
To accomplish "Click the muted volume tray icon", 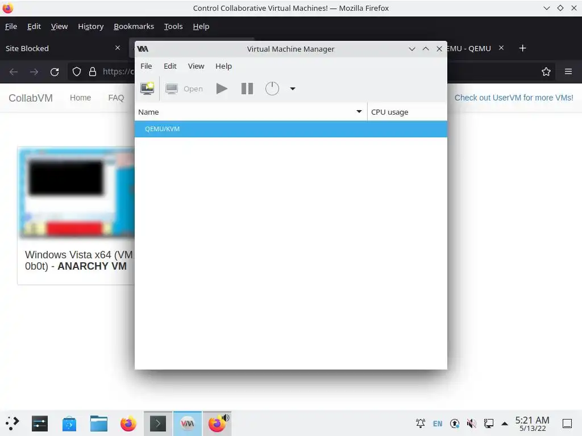I will pos(471,424).
